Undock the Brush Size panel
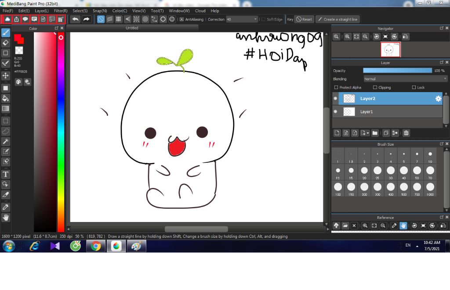450x290 pixels. point(441,144)
